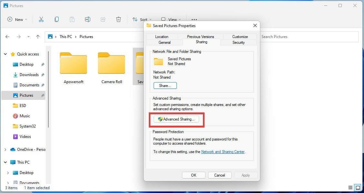Maximize the Pictures Explorer window
The height and width of the screenshot is (193, 364).
[340, 5]
